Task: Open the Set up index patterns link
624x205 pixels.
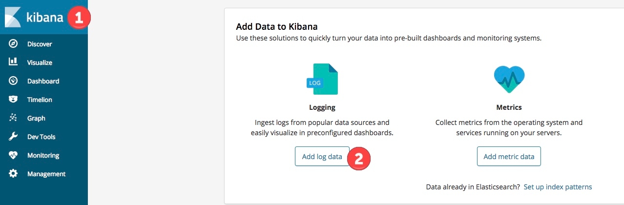Action: coord(558,187)
